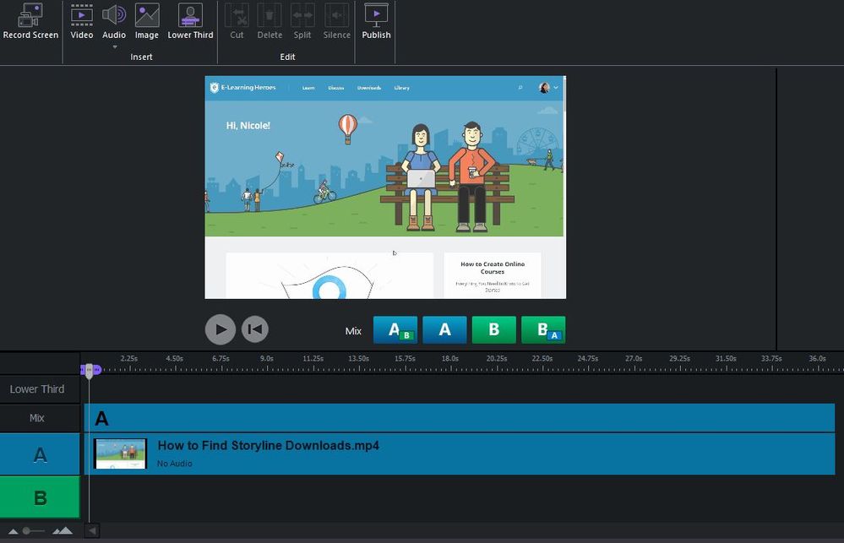Click the zoom slider handle below timeline

click(27, 530)
